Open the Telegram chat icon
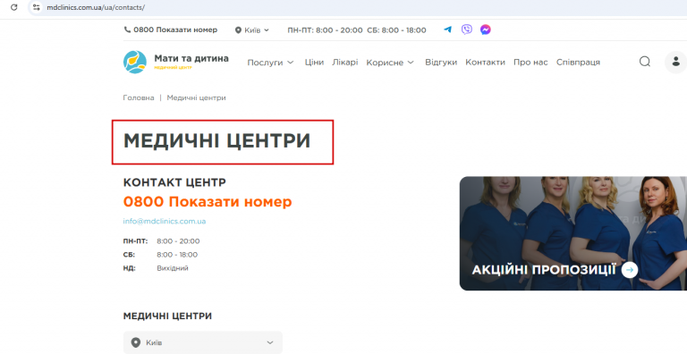This screenshot has height=354, width=687. tap(448, 29)
